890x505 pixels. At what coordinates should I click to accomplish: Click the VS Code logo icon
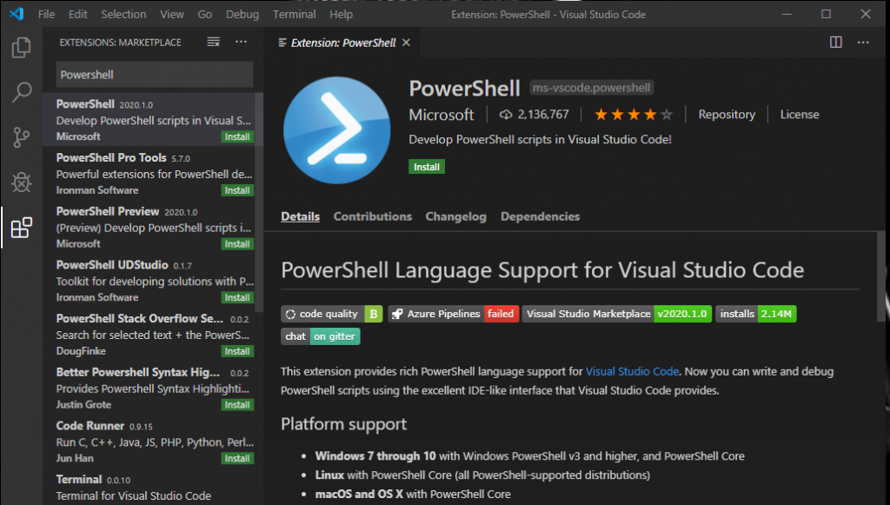(17, 14)
